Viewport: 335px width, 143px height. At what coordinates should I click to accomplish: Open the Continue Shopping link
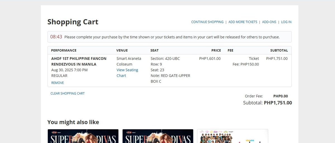click(207, 22)
